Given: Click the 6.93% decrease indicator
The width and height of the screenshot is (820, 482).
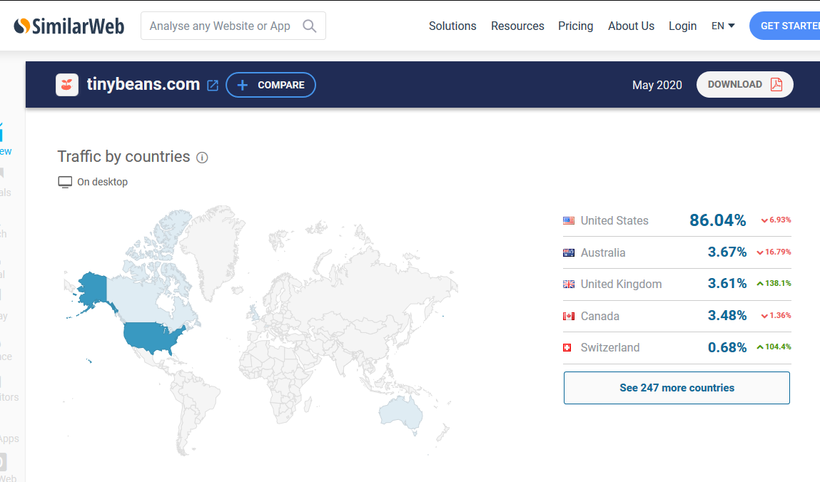Looking at the screenshot, I should pos(776,220).
